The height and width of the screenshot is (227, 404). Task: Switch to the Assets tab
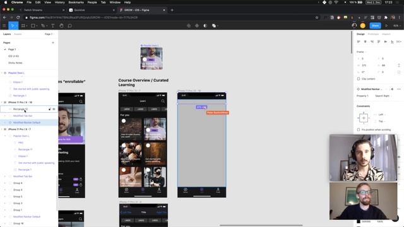pos(18,34)
